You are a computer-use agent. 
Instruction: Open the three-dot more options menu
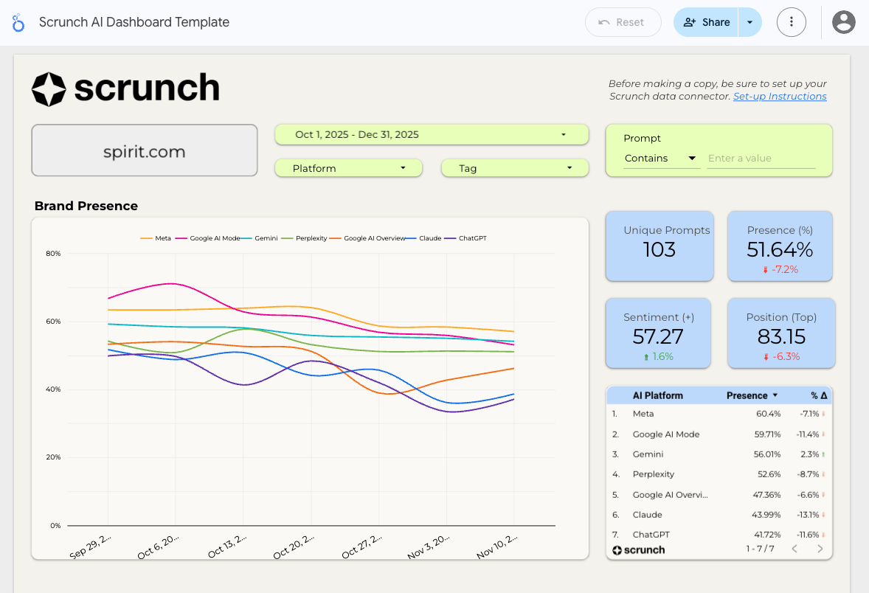point(791,22)
